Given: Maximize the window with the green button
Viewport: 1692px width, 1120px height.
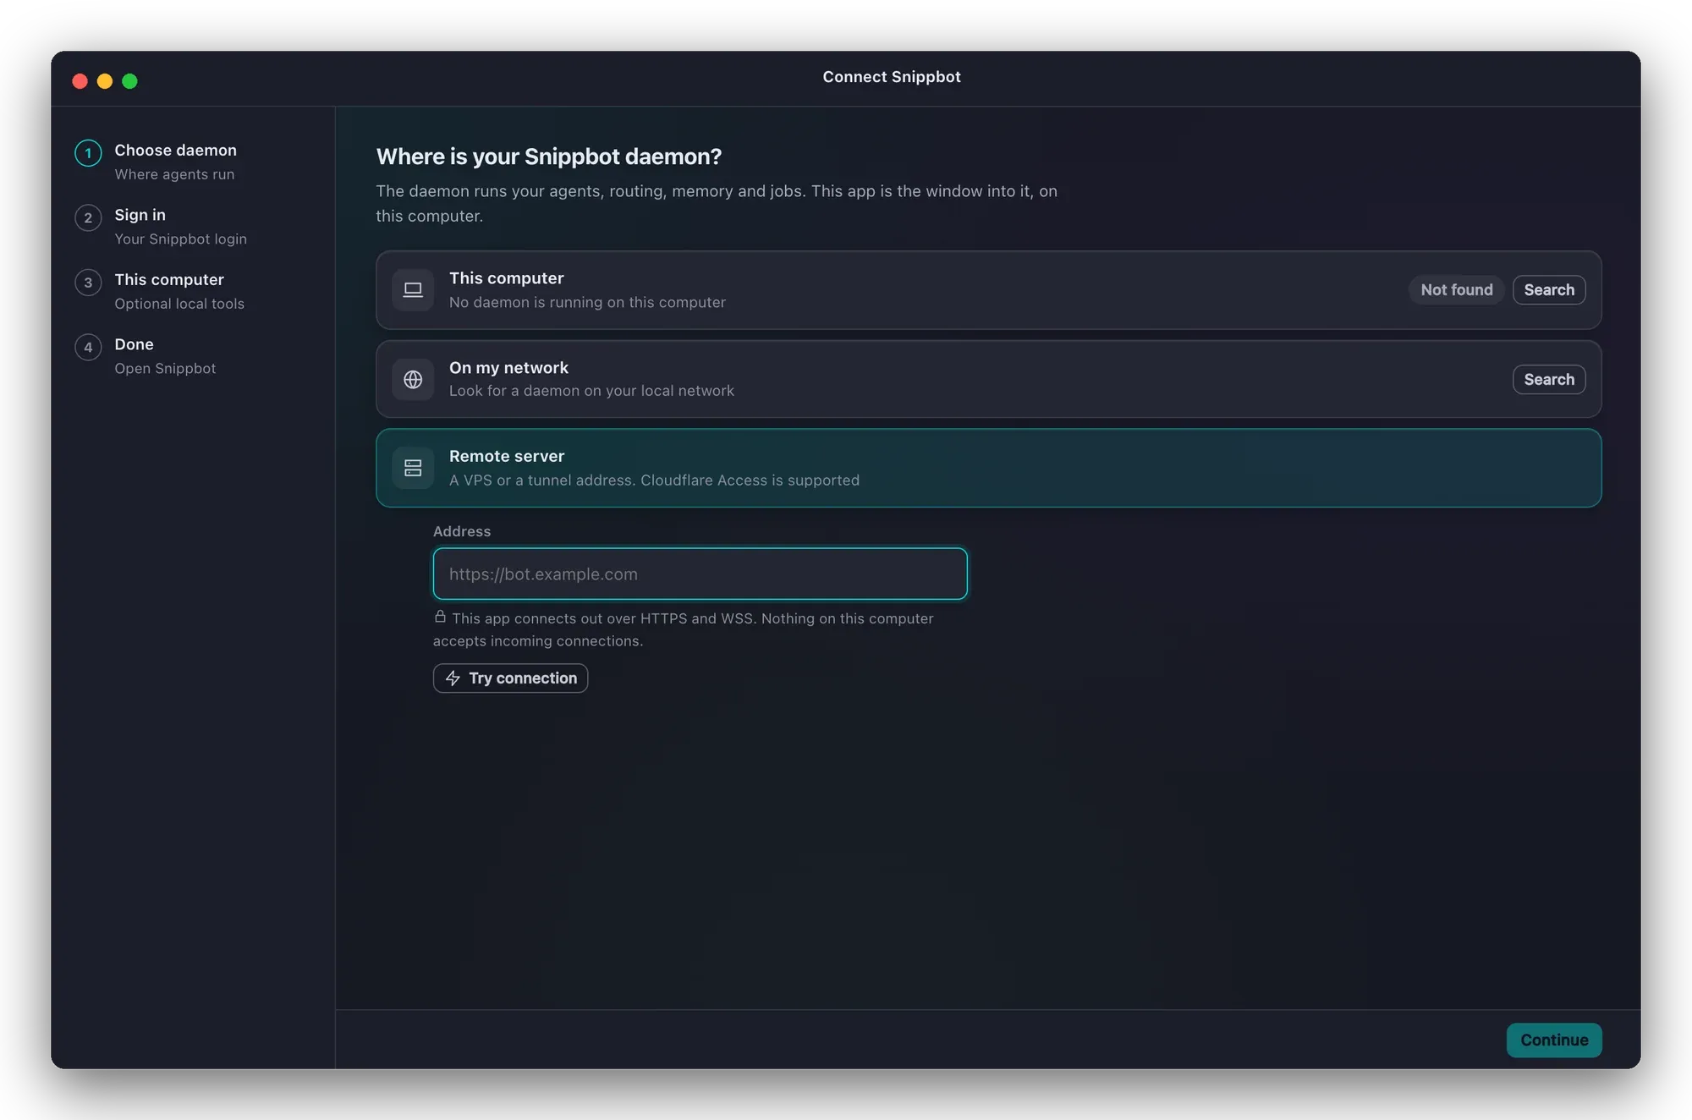Looking at the screenshot, I should point(129,81).
